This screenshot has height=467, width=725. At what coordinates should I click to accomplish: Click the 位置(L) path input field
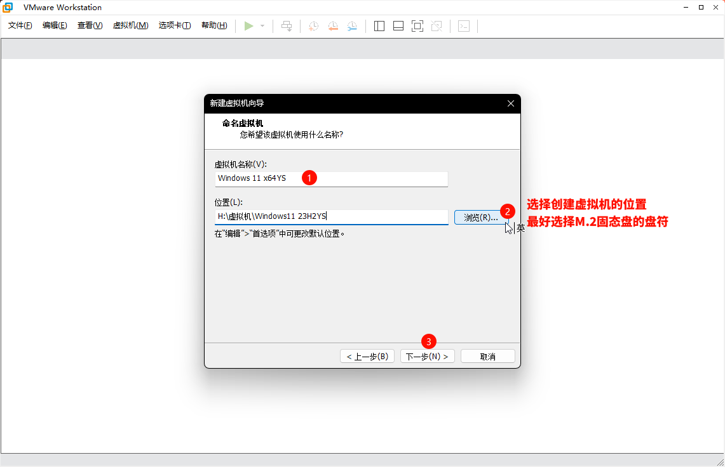(x=332, y=216)
